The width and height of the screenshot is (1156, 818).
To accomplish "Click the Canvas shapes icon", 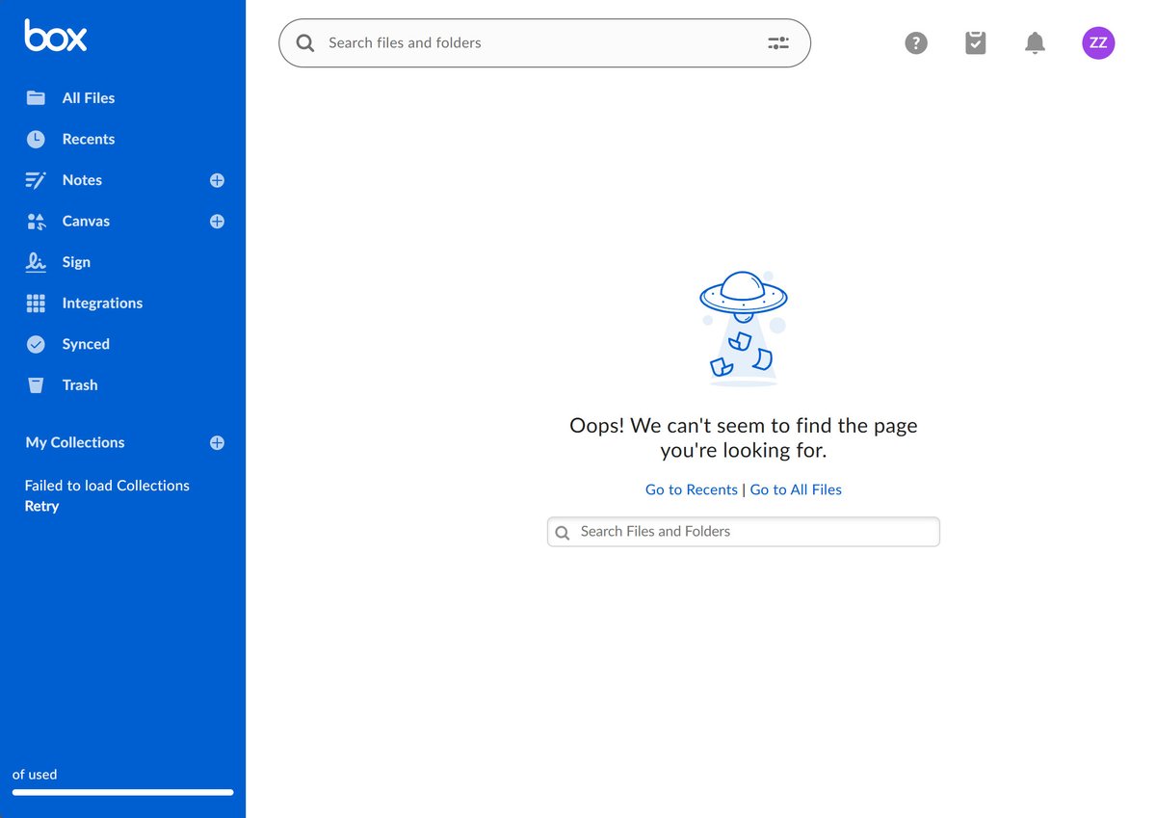I will (x=36, y=222).
